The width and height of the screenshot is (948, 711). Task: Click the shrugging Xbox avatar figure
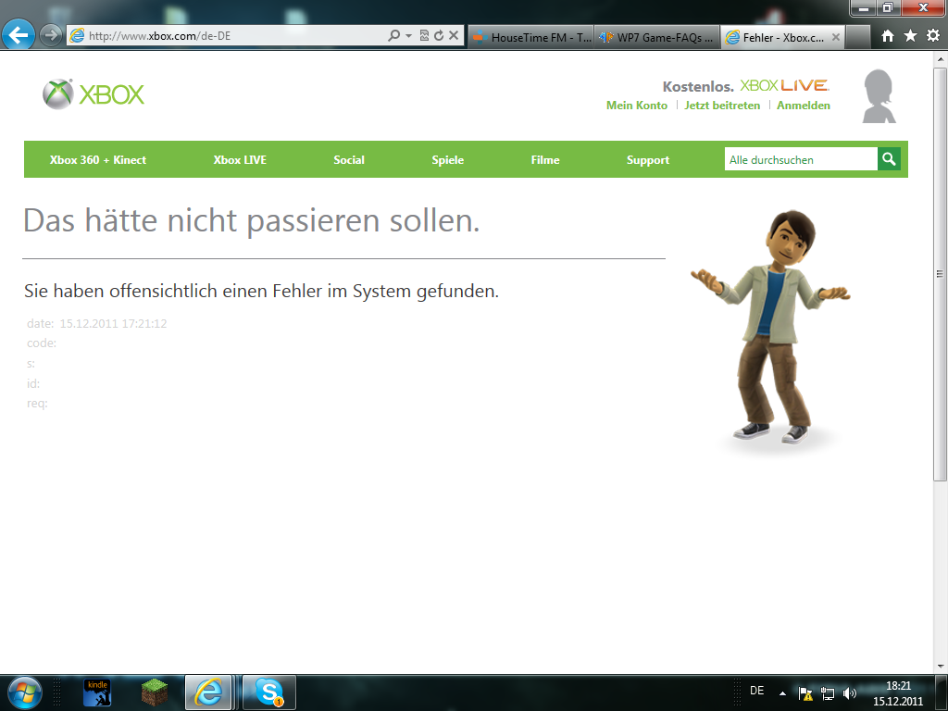pyautogui.click(x=772, y=327)
